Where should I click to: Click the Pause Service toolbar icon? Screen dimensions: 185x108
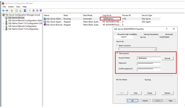tap(34, 11)
